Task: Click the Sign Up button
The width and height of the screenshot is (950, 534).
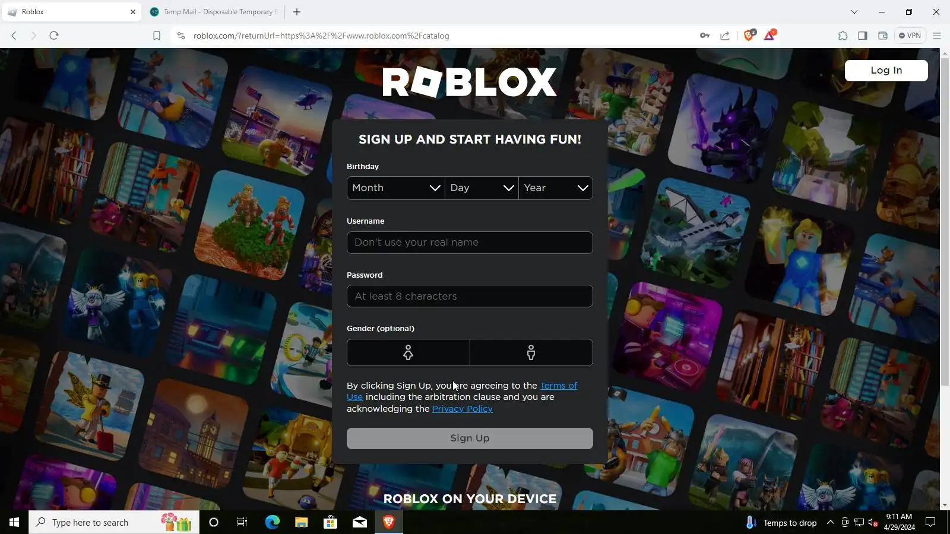Action: [x=470, y=438]
